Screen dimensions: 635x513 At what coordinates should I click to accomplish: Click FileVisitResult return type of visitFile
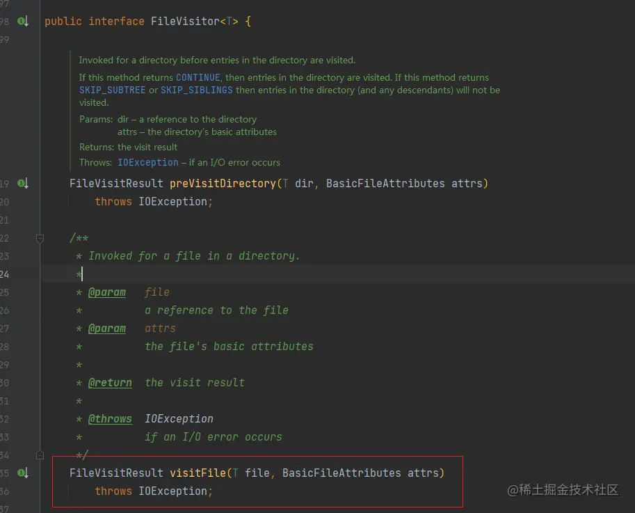click(116, 473)
